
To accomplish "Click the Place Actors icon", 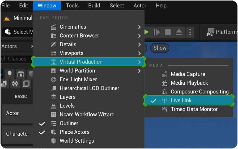I will pyautogui.click(x=53, y=132).
